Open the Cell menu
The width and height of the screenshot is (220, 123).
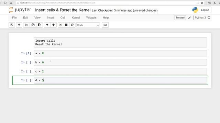coord(63,18)
